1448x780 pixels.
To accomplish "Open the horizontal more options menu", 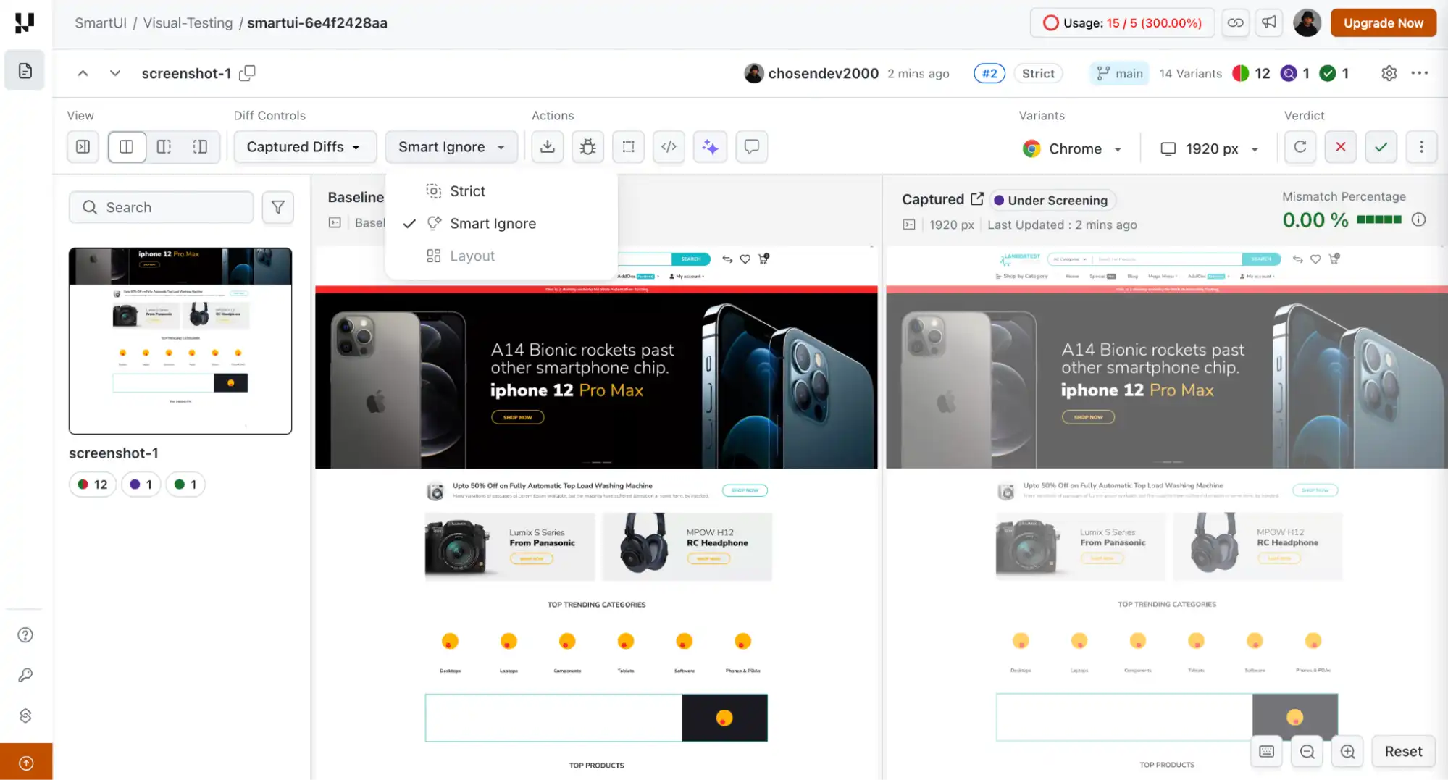I will tap(1420, 73).
